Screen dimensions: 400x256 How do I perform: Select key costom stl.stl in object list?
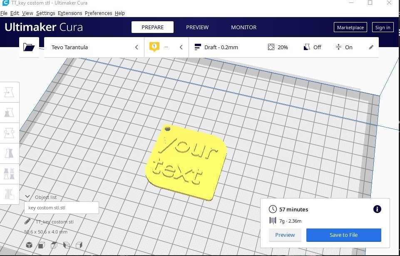pyautogui.click(x=62, y=208)
